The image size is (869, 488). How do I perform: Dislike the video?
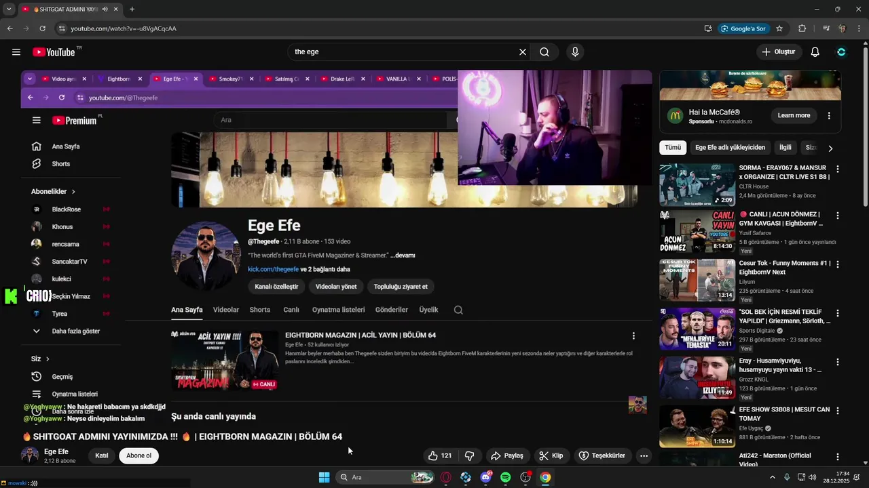pos(469,455)
